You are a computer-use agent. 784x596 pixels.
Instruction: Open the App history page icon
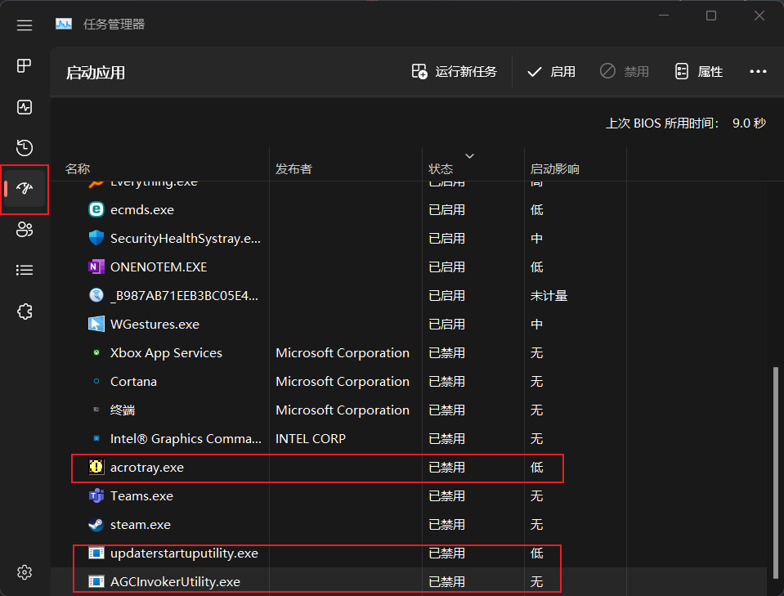24,148
